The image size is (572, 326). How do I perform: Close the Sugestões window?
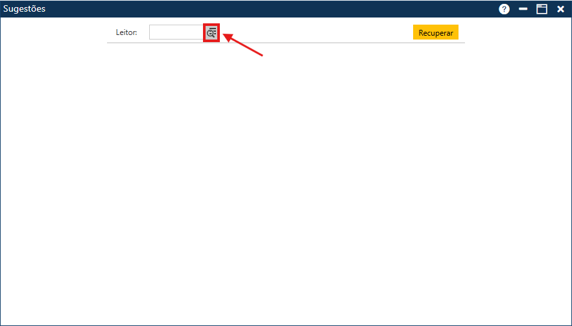(x=560, y=9)
